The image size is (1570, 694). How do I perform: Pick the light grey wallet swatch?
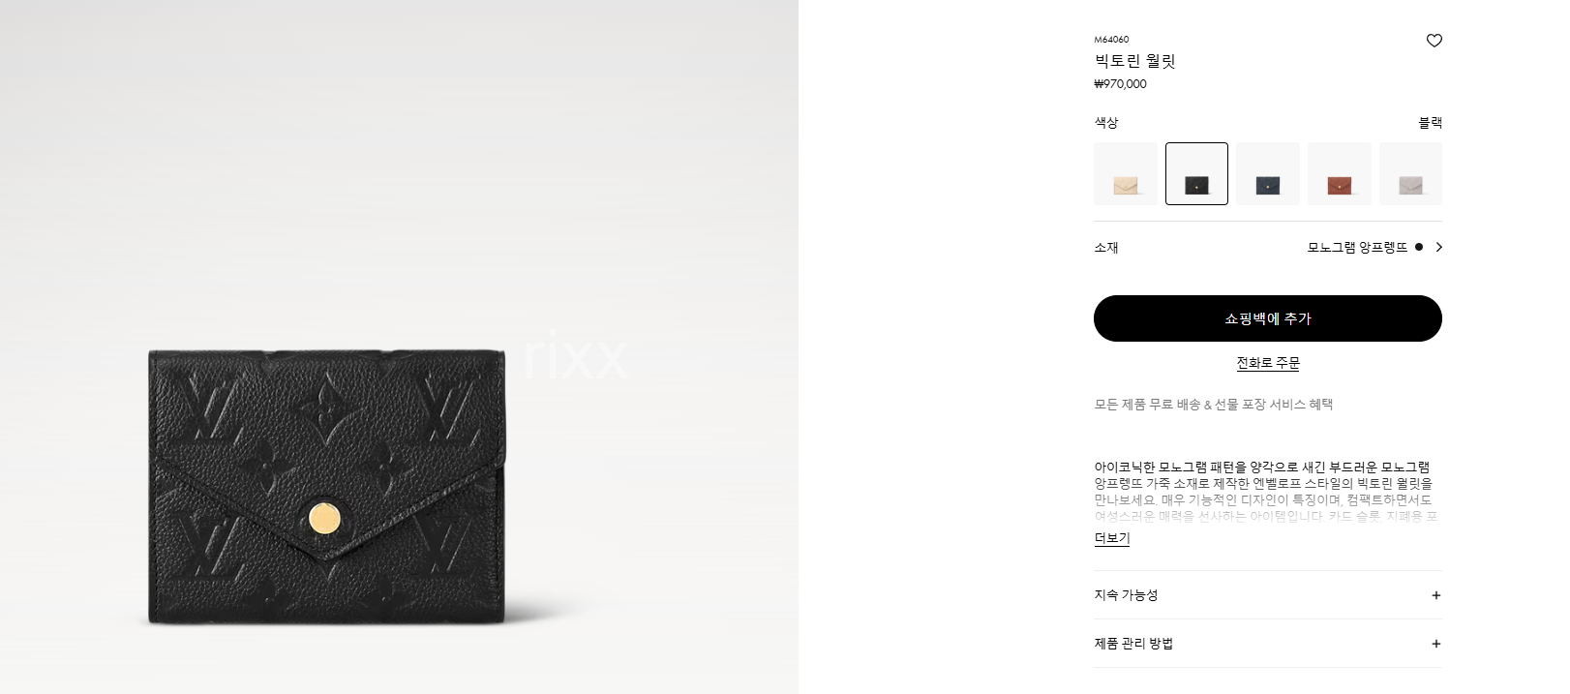(x=1410, y=174)
